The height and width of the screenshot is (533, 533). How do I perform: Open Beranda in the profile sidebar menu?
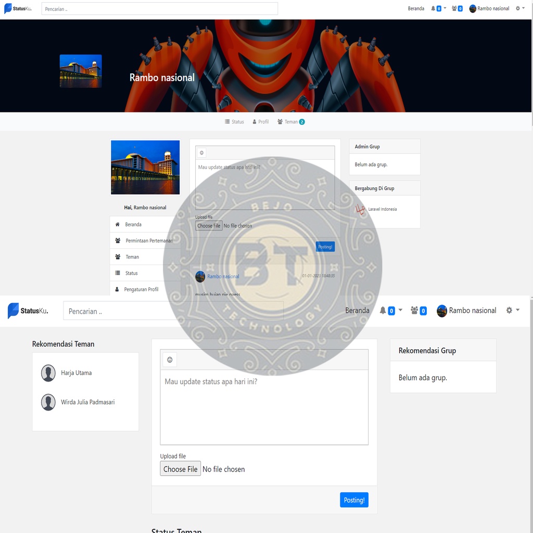[x=145, y=224]
